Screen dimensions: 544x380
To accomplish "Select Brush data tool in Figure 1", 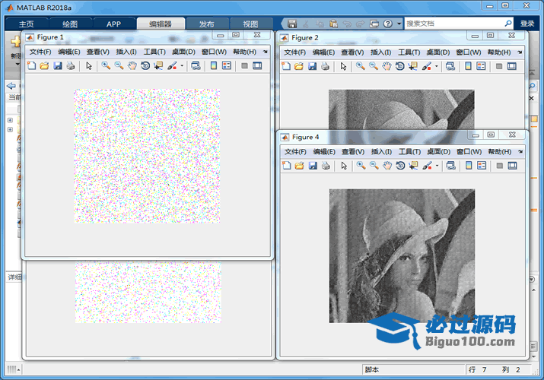I will tap(172, 66).
